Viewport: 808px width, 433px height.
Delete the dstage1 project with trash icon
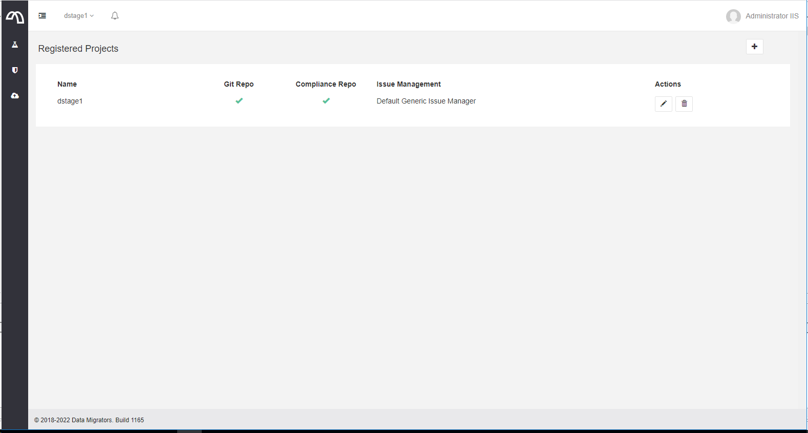[684, 104]
